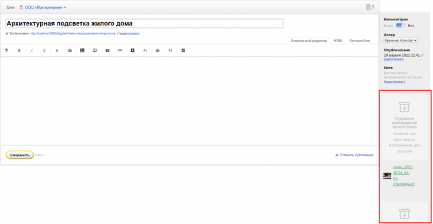Click the Сохранить button

point(20,155)
